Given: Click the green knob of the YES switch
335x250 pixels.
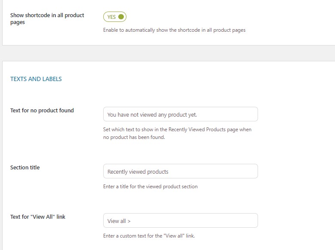Looking at the screenshot, I should point(121,17).
